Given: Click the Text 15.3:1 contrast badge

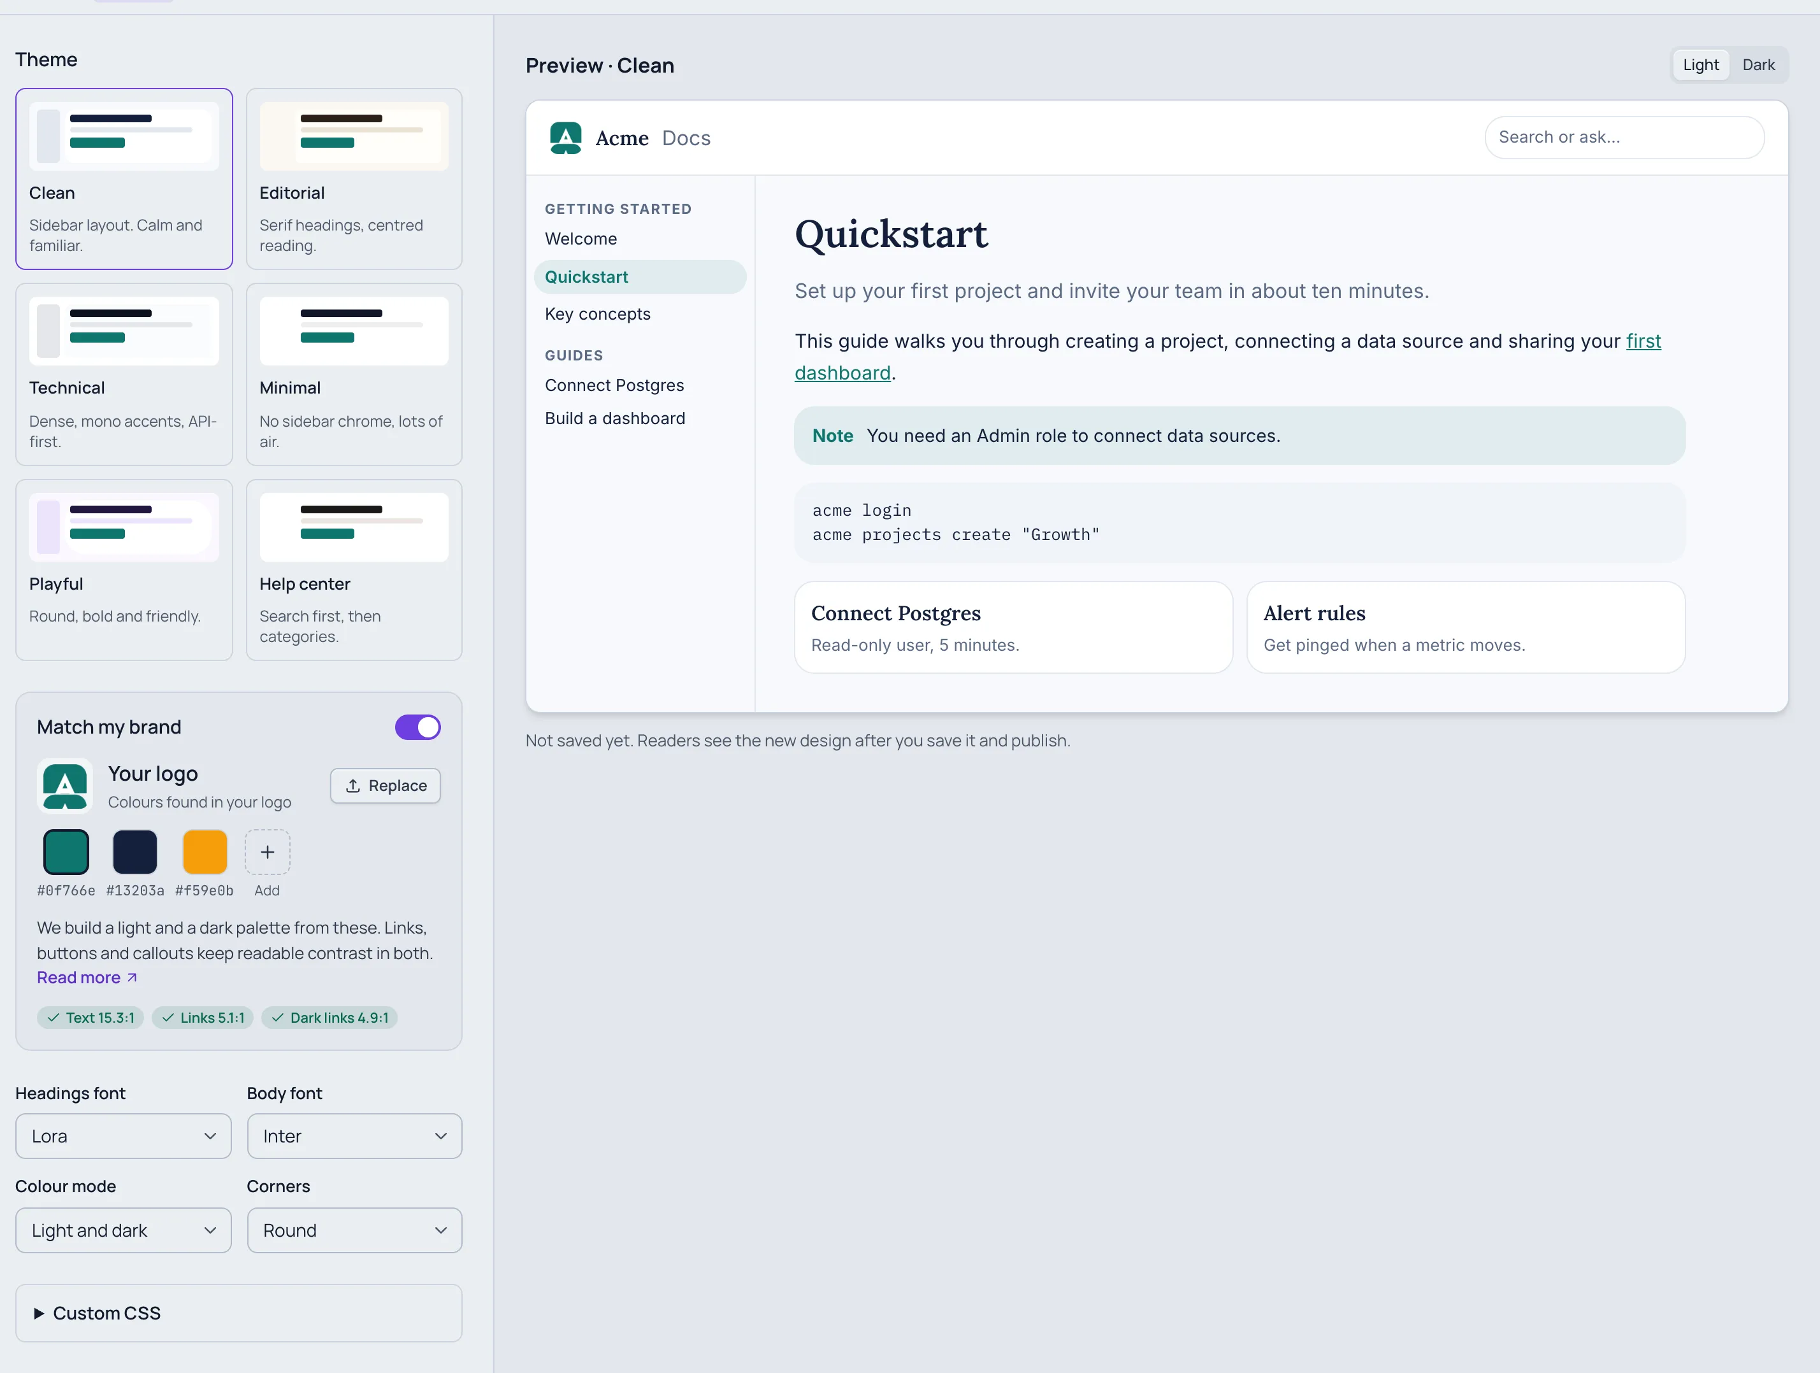Looking at the screenshot, I should [90, 1018].
